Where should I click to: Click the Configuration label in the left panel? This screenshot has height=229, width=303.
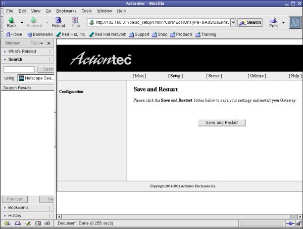click(x=71, y=91)
